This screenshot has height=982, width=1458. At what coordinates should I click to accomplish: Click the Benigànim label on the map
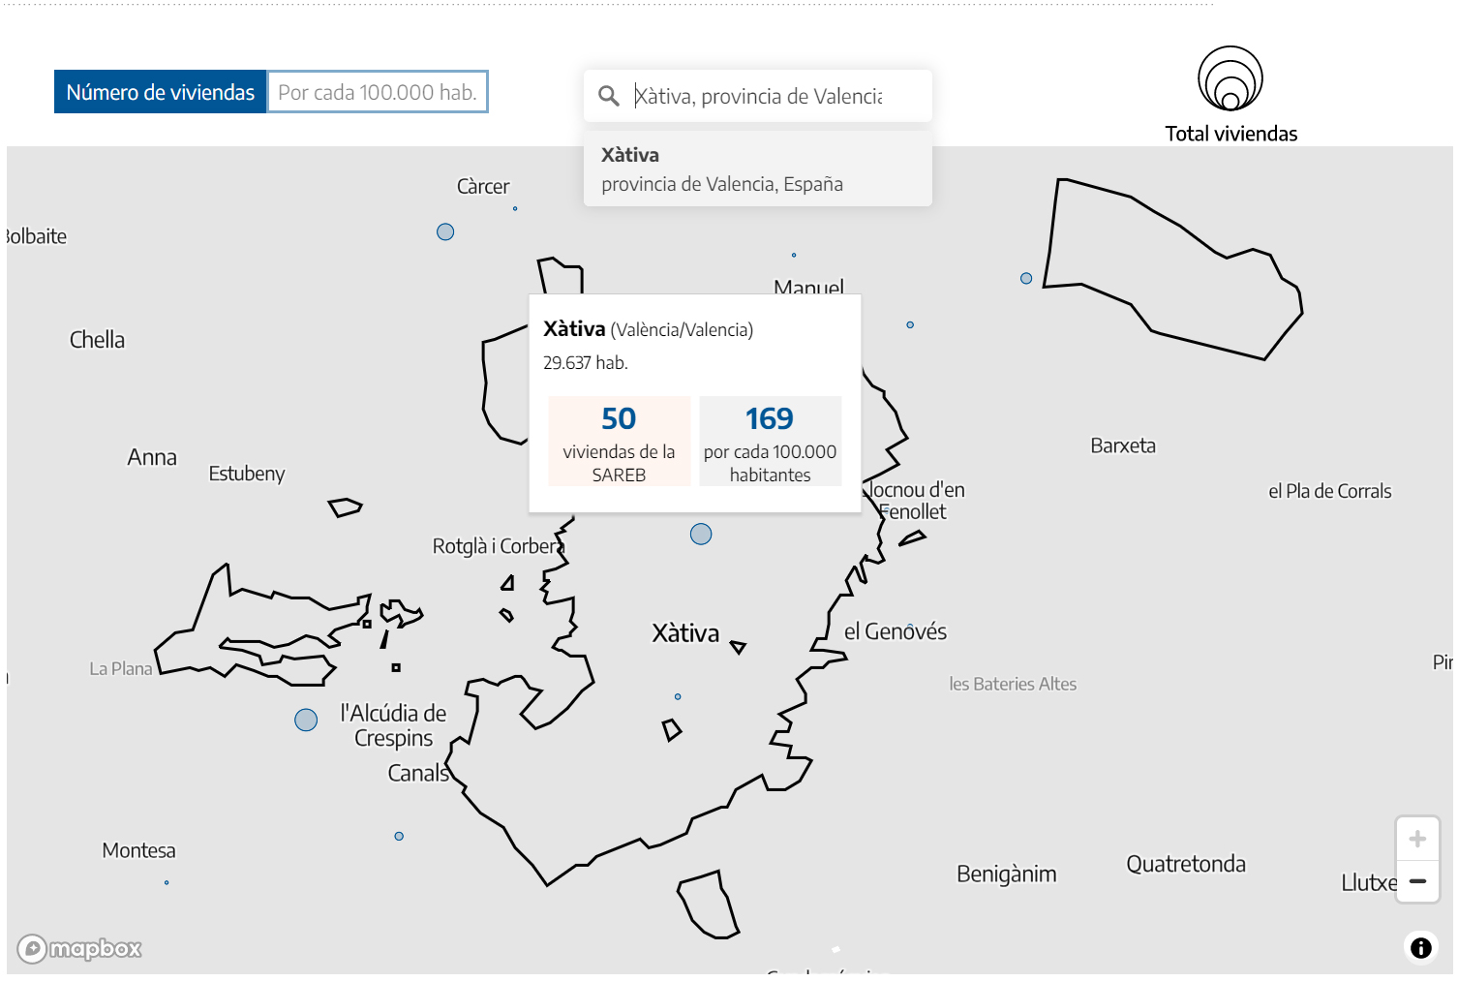(x=1006, y=874)
